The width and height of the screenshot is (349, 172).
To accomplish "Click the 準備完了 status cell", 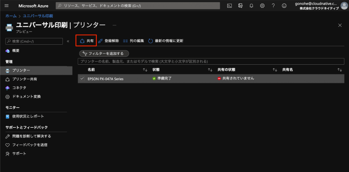I will click(162, 79).
